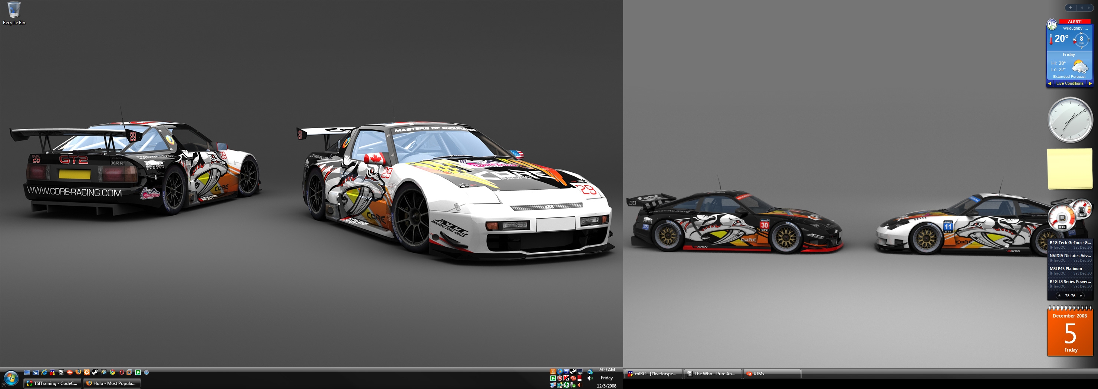Click the Java tray icon
This screenshot has height=389, width=1098.
point(553,372)
